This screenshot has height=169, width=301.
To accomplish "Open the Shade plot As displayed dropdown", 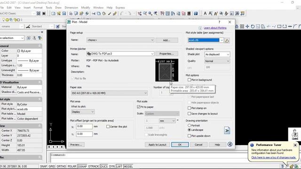I will (217, 54).
